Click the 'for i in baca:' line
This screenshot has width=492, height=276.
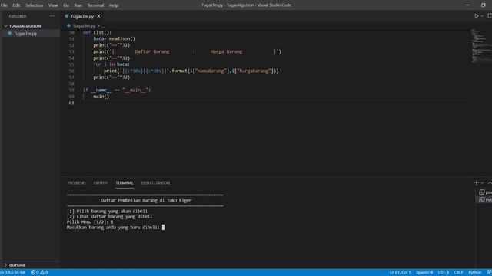(x=111, y=64)
